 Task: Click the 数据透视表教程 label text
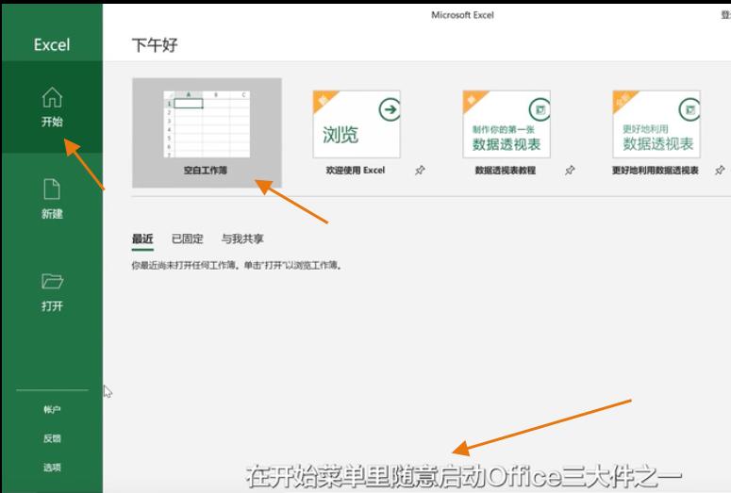click(x=506, y=170)
